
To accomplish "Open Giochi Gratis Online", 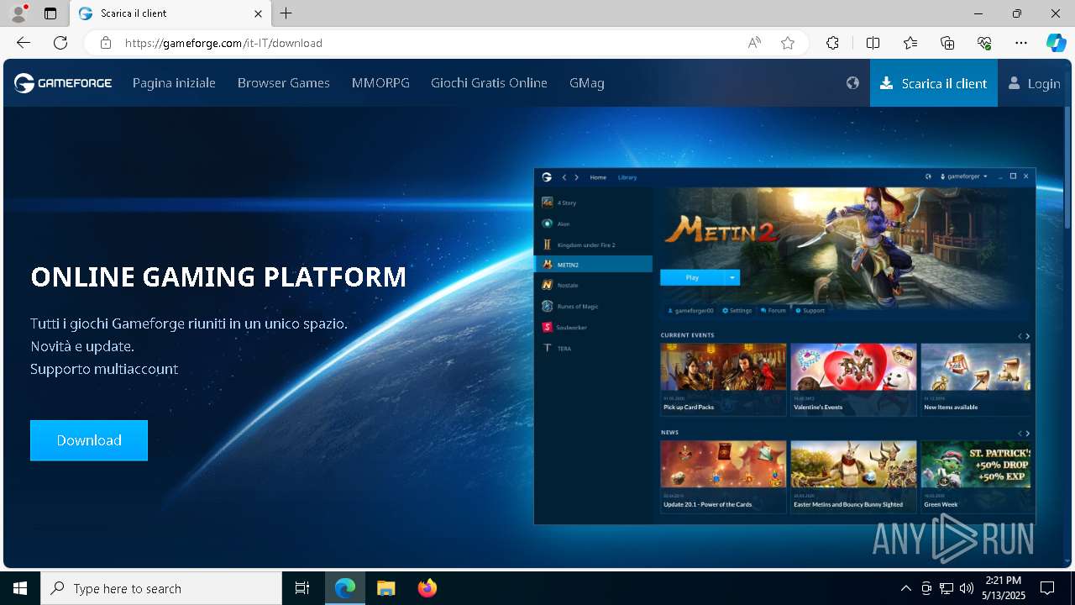I will pyautogui.click(x=489, y=82).
